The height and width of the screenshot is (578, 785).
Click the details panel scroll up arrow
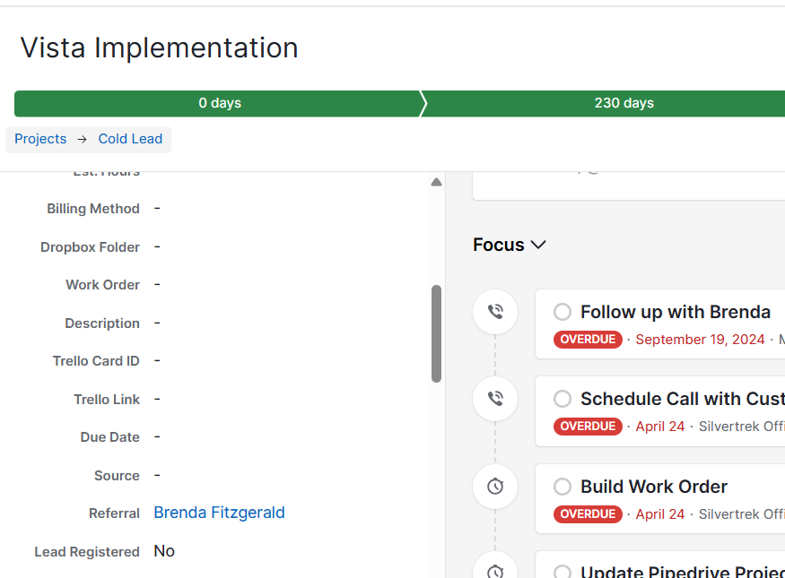[436, 182]
